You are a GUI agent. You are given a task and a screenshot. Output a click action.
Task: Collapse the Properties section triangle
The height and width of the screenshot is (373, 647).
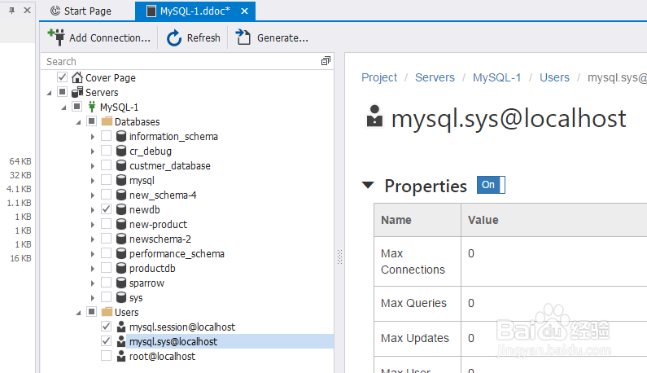point(368,185)
